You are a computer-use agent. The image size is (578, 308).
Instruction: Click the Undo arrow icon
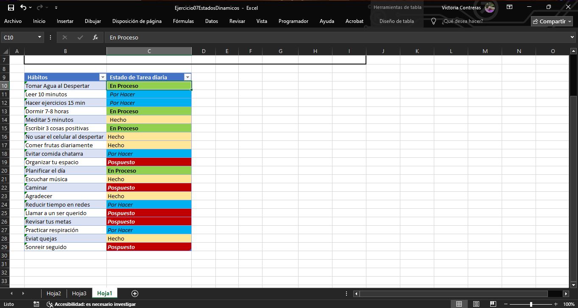[x=23, y=7]
